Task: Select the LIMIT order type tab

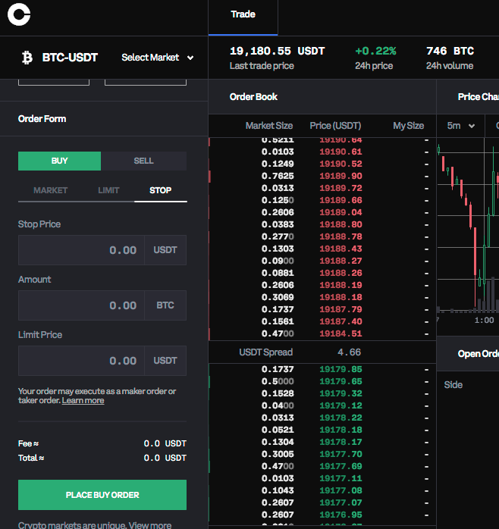Action: (108, 190)
